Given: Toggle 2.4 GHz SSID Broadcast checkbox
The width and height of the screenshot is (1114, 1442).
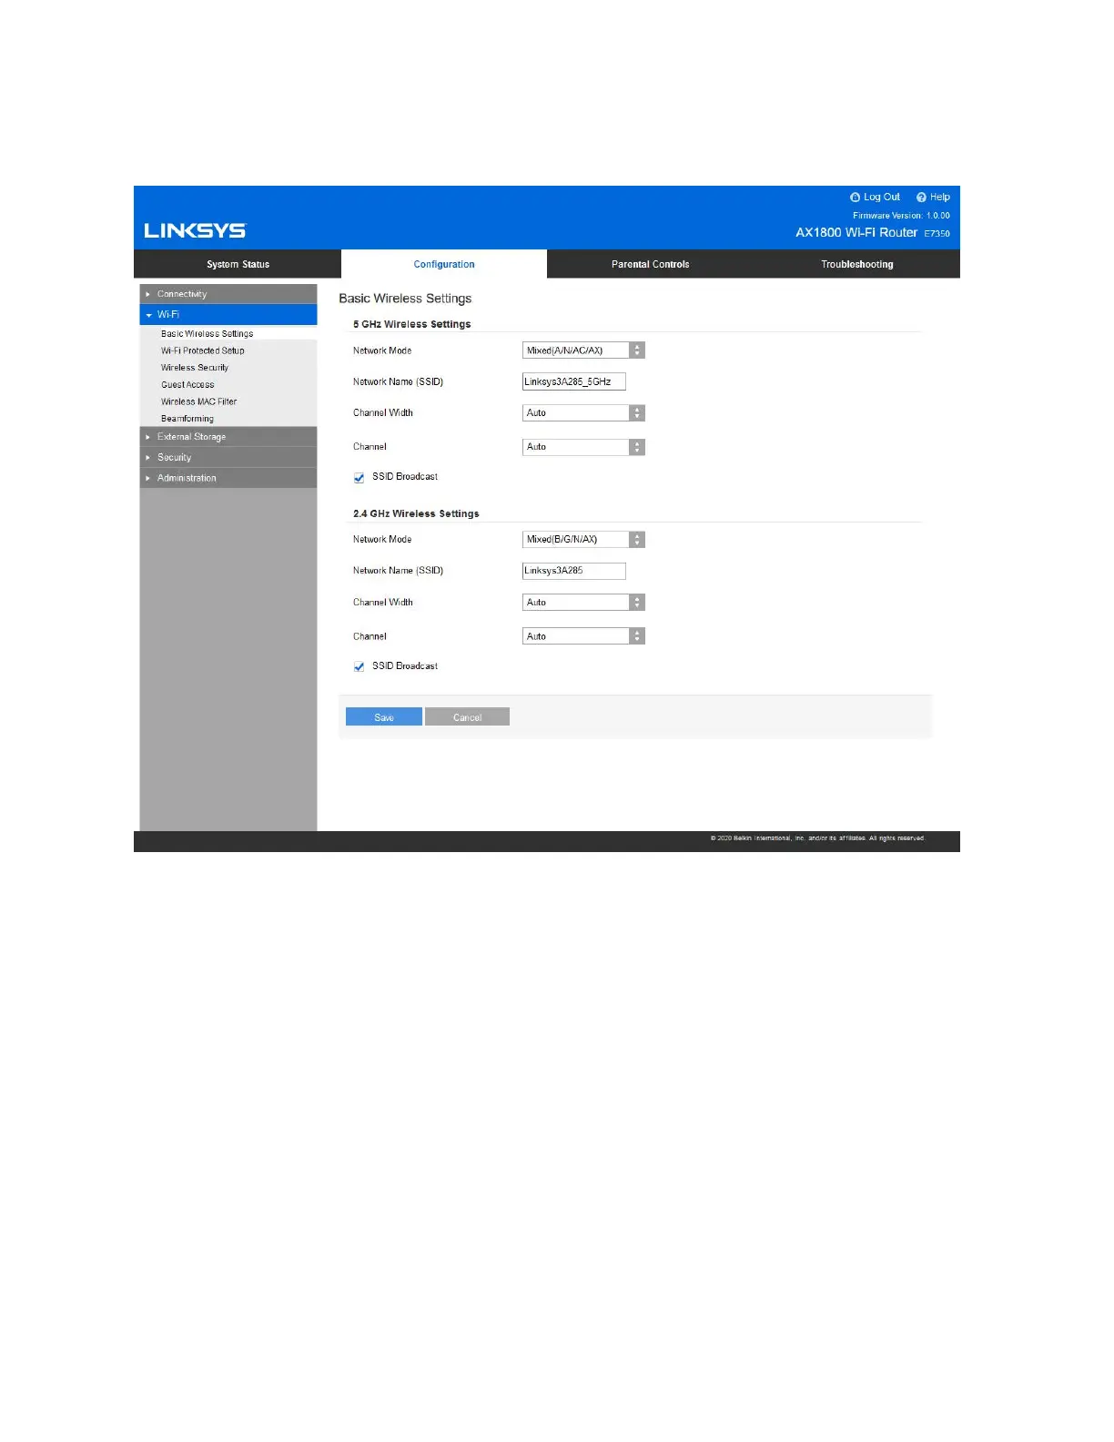Looking at the screenshot, I should click(359, 667).
